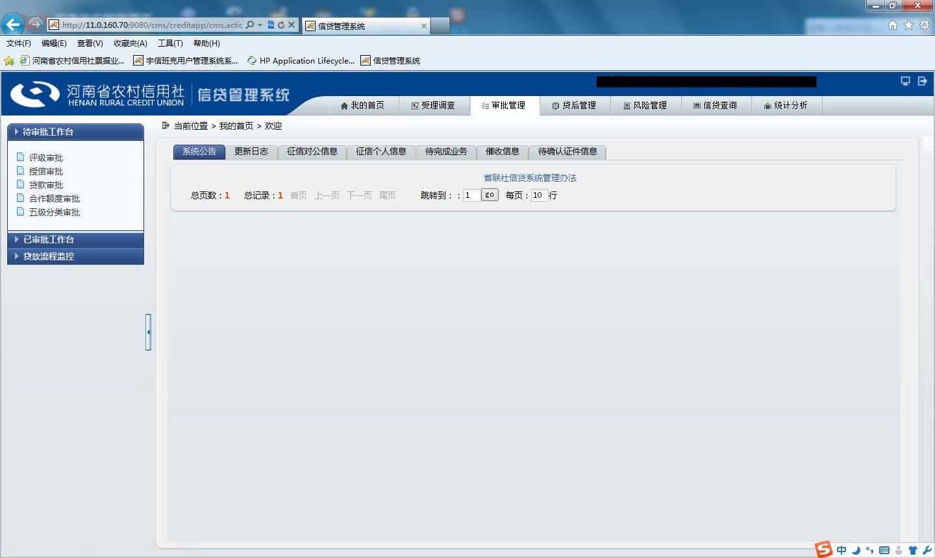Open the 文件(F) menu
This screenshot has height=558, width=935.
point(19,43)
